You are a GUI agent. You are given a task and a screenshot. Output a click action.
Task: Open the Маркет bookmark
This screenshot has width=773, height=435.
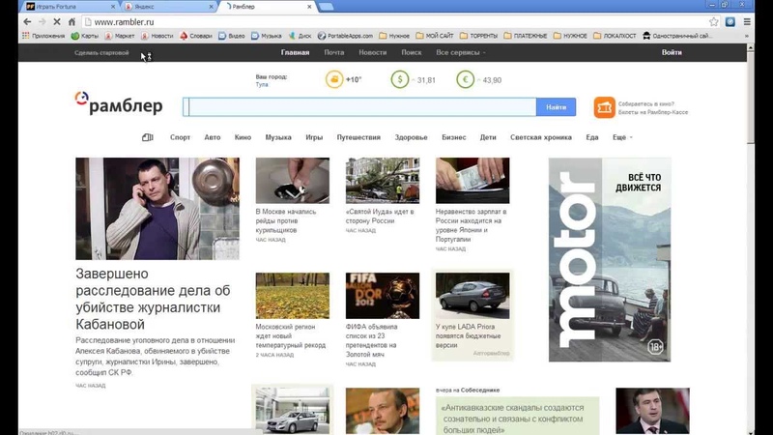click(x=120, y=36)
